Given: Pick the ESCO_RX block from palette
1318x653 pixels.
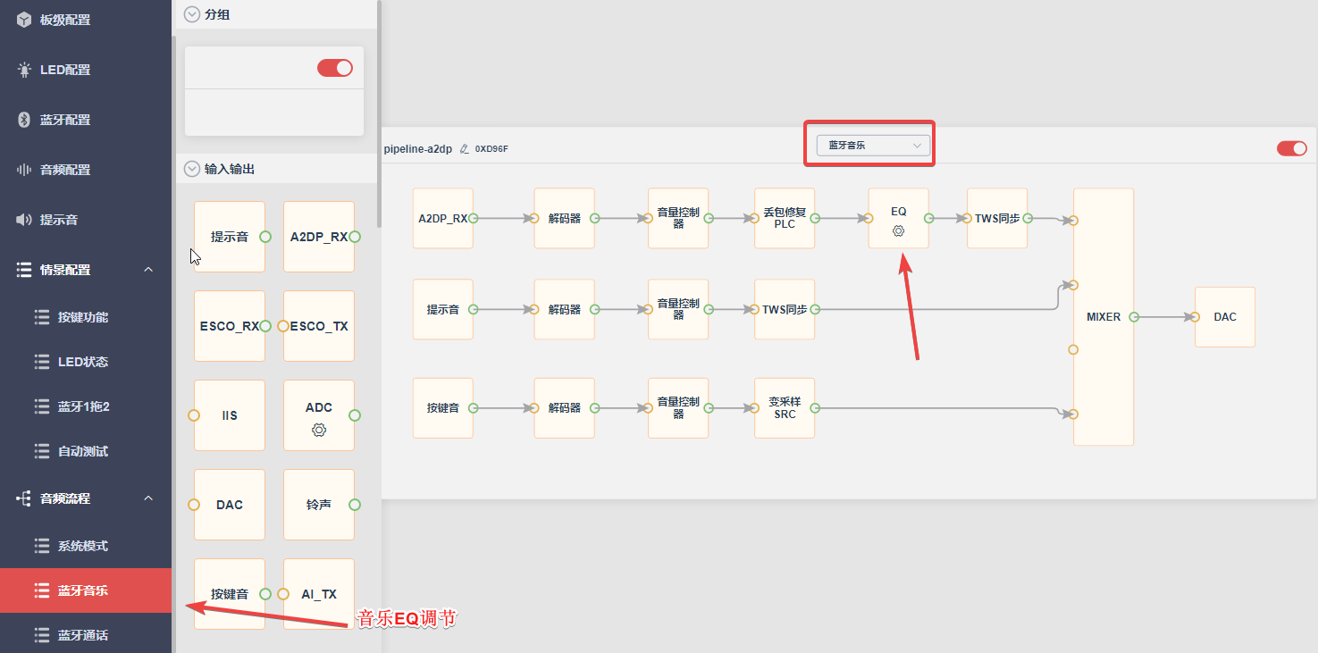Looking at the screenshot, I should tap(230, 326).
